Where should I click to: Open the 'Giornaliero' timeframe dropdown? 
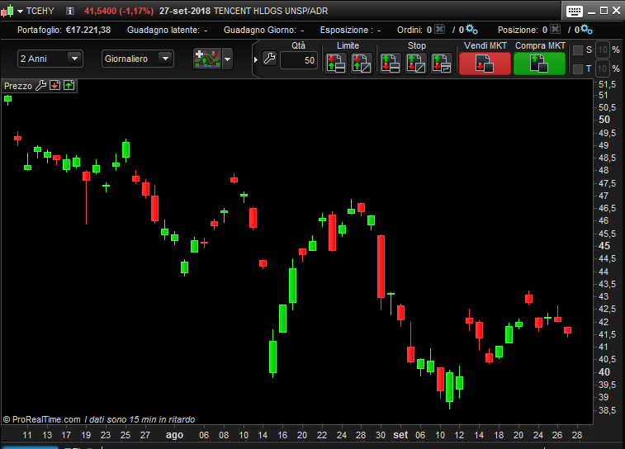tap(138, 59)
